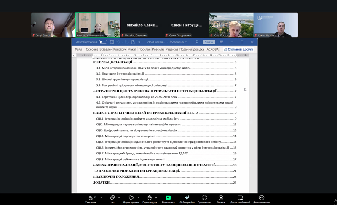
Task: Click TOC entry 3.3 Цільові групи інтернаціоналізації
Action: 166,80
